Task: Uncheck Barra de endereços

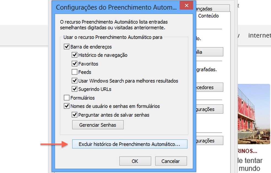Action: pos(66,47)
